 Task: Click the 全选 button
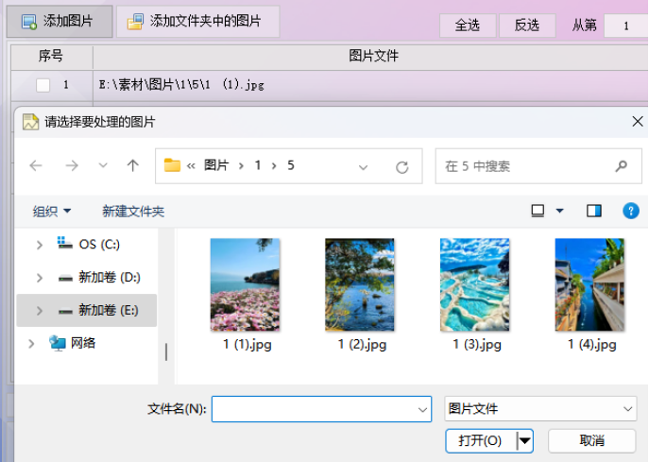pos(468,26)
